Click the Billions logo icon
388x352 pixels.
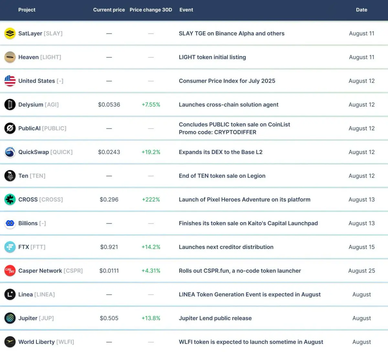pyautogui.click(x=10, y=223)
